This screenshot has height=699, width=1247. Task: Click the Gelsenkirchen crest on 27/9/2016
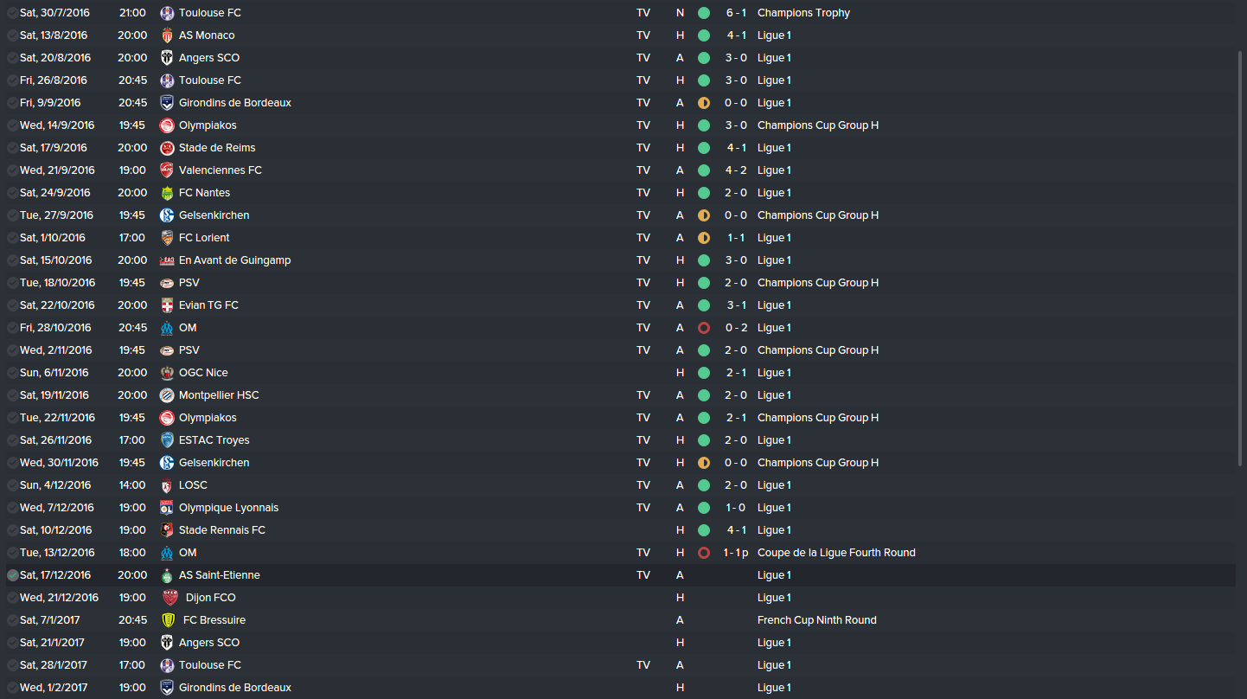167,215
